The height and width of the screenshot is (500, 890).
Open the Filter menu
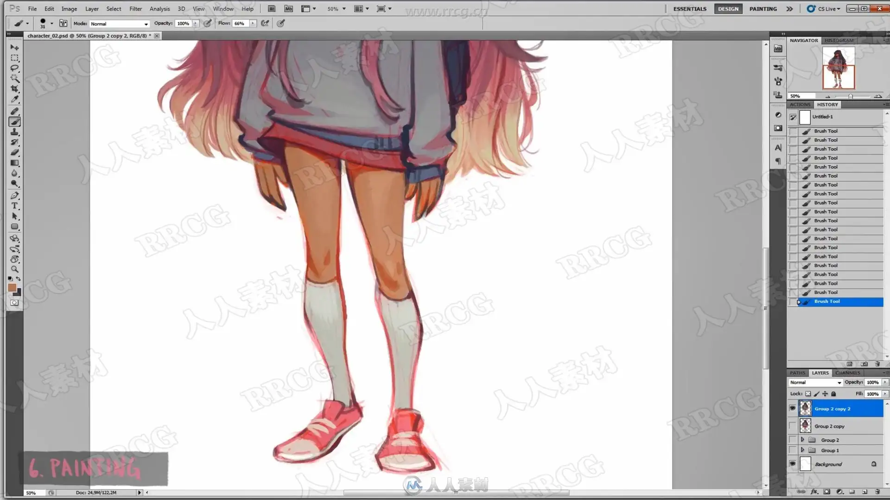[135, 9]
